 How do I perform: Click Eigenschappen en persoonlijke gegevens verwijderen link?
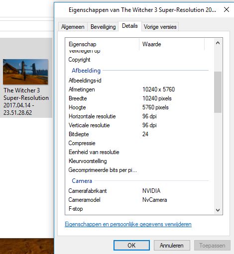[128, 224]
